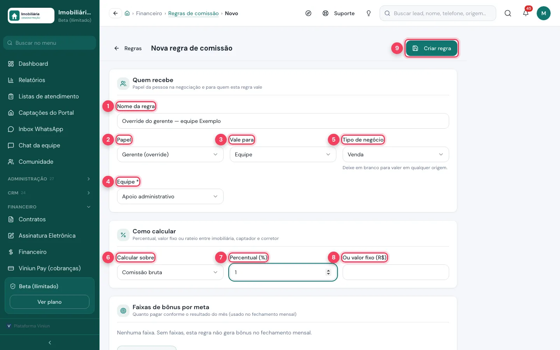Click the Buscar no menu search field
560x350 pixels.
49,43
